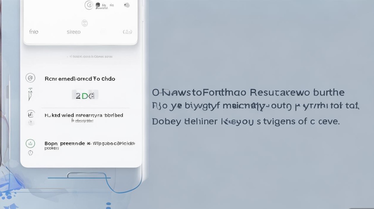Click the small round icon above 'sireed'
The width and height of the screenshot is (374, 209).
pyautogui.click(x=85, y=23)
